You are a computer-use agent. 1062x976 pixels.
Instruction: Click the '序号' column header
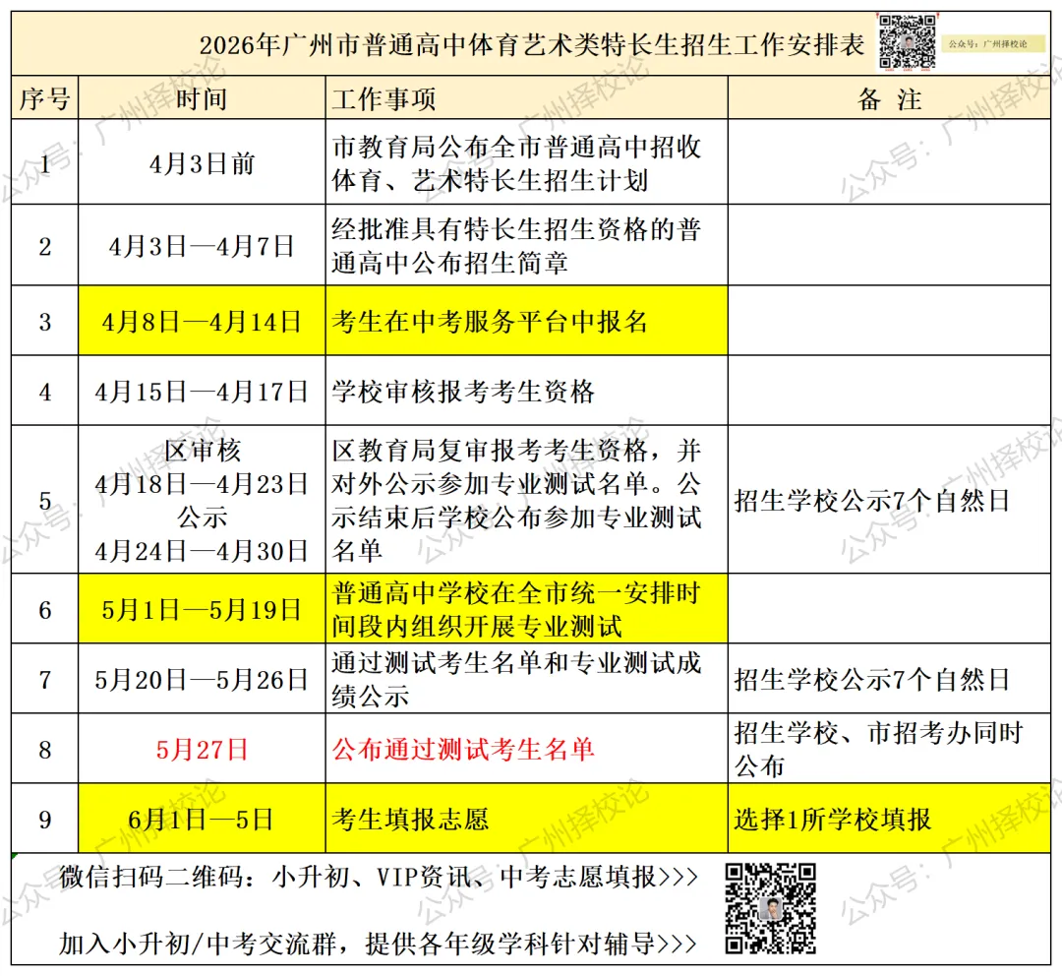pos(44,99)
